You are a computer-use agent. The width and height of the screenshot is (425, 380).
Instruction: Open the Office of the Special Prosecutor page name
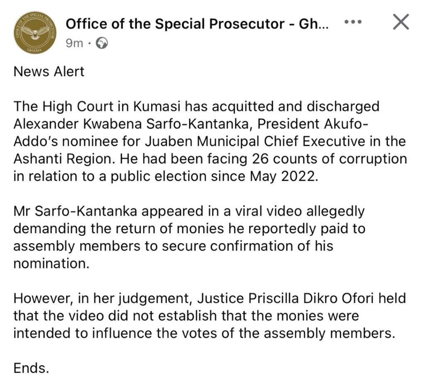pyautogui.click(x=197, y=24)
